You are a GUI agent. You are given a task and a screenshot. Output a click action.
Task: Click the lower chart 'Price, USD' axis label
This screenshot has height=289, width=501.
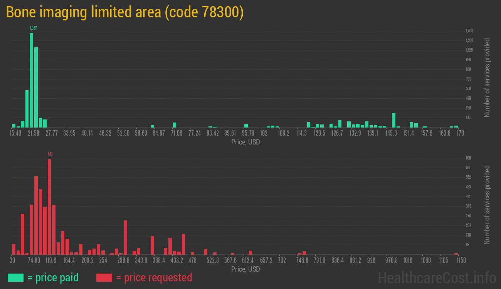[245, 269]
